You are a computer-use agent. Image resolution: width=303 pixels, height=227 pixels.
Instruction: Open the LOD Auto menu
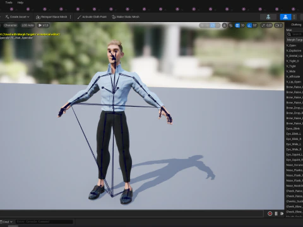point(28,25)
